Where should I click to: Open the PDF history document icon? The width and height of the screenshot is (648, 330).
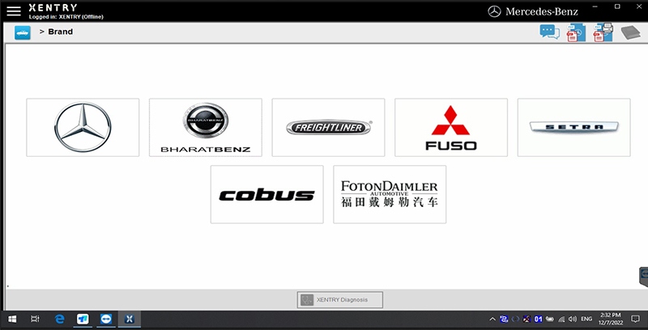pos(576,32)
